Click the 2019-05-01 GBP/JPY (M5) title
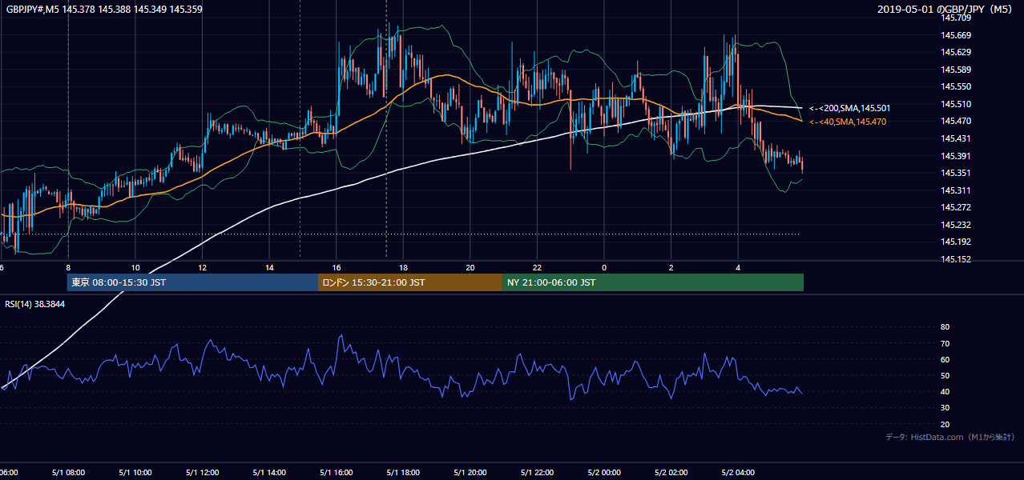The image size is (1024, 480). click(x=946, y=9)
